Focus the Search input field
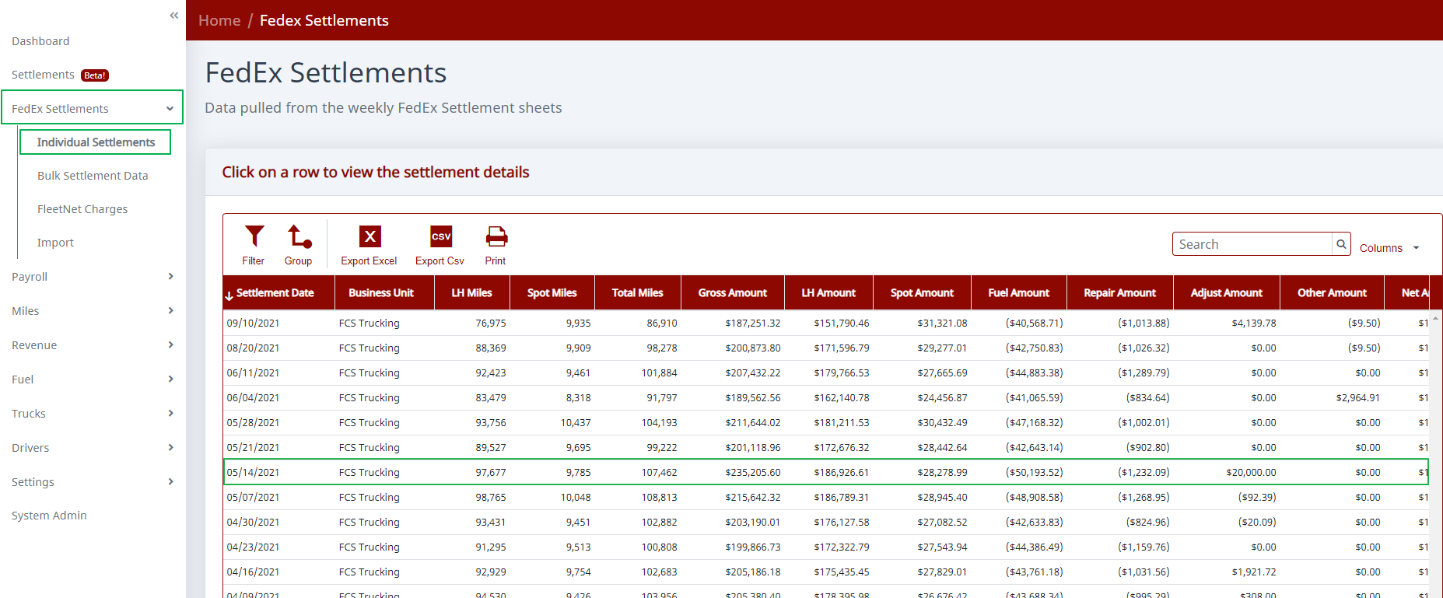This screenshot has height=598, width=1443. (x=1252, y=244)
